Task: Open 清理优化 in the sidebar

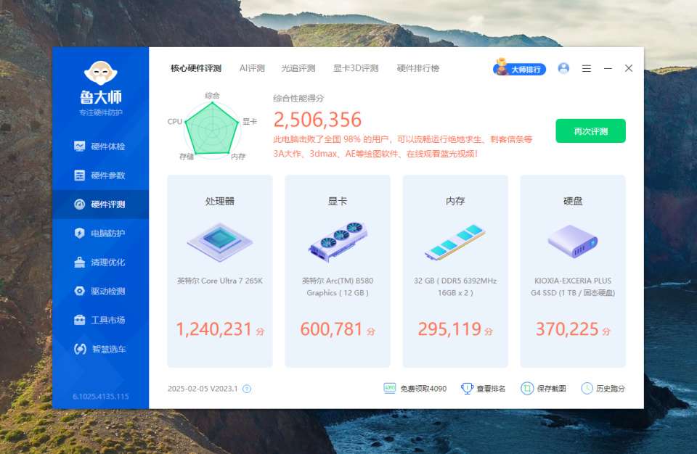Action: point(100,262)
